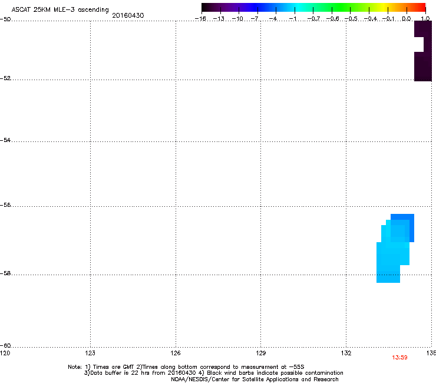This screenshot has width=436, height=383.
Task: Click the 129 longitude axis label
Action: [261, 353]
